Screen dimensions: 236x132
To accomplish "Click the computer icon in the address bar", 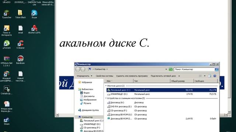I will click(x=90, y=69).
